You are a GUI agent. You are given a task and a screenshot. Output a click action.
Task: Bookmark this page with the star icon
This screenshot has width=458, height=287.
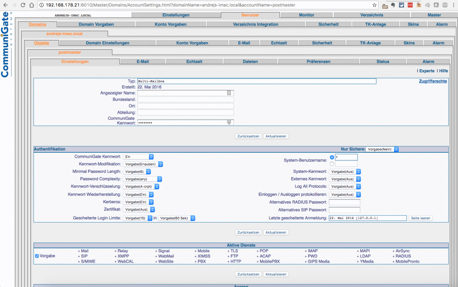click(375, 5)
